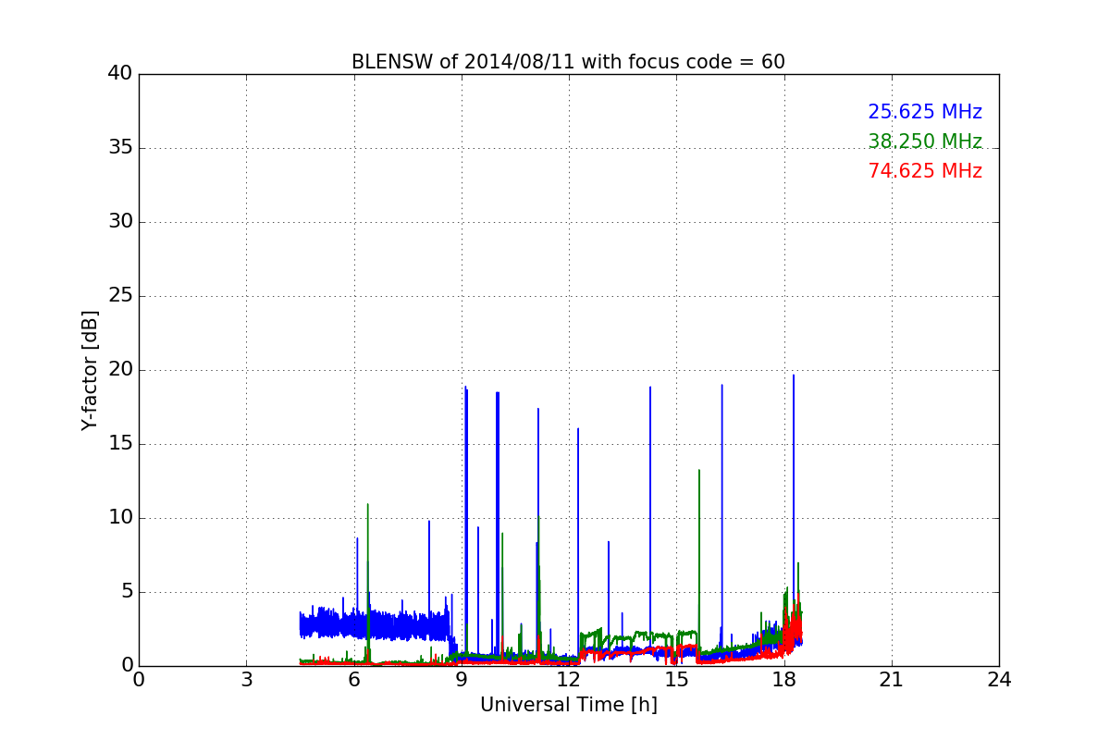Click the x-axis tick label "24"
Screen dimensions: 1110x740
click(x=999, y=680)
